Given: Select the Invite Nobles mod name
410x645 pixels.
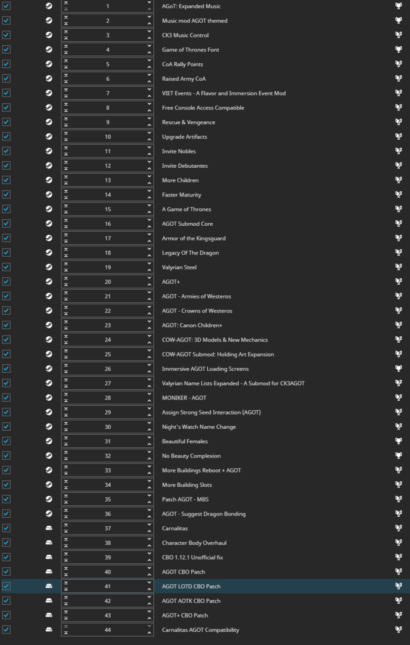Looking at the screenshot, I should coord(179,151).
